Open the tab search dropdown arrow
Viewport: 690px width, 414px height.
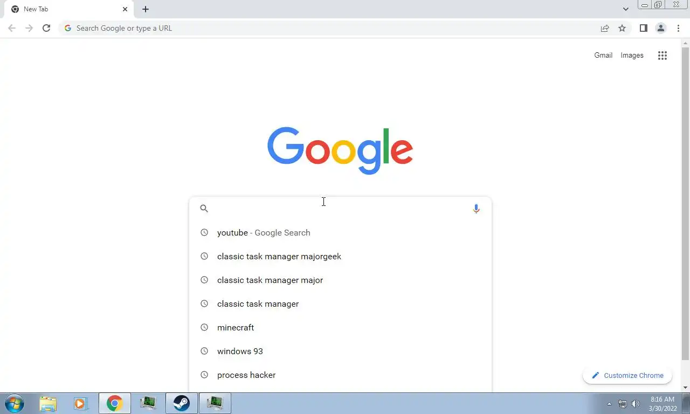pos(625,9)
